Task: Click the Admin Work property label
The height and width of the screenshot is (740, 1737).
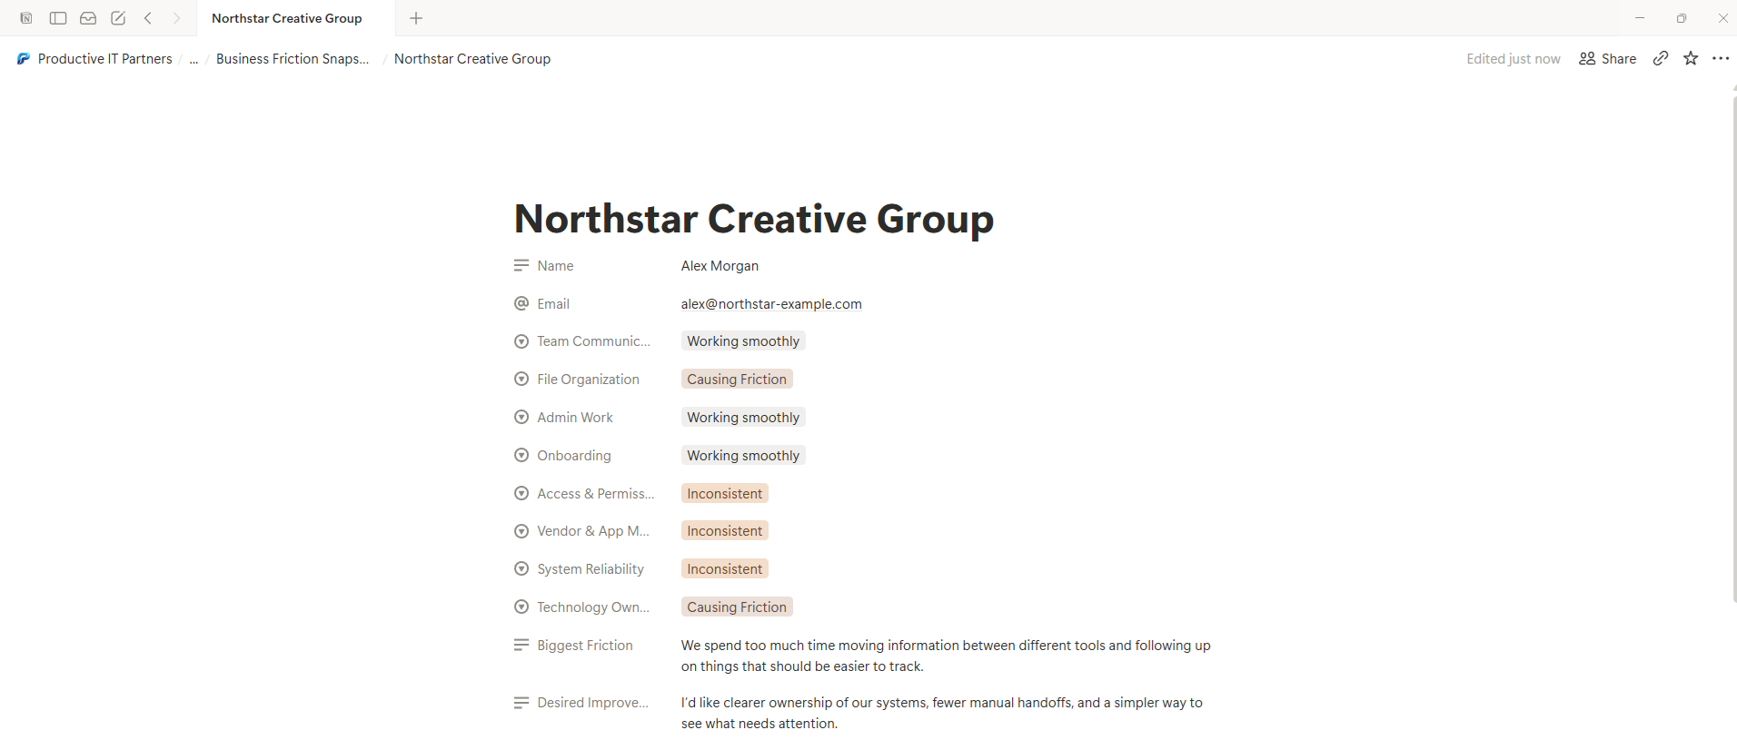Action: [x=574, y=417]
